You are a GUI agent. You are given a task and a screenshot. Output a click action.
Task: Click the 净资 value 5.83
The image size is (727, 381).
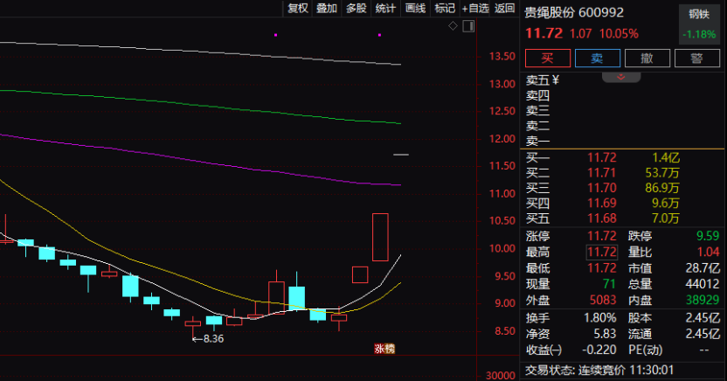605,334
